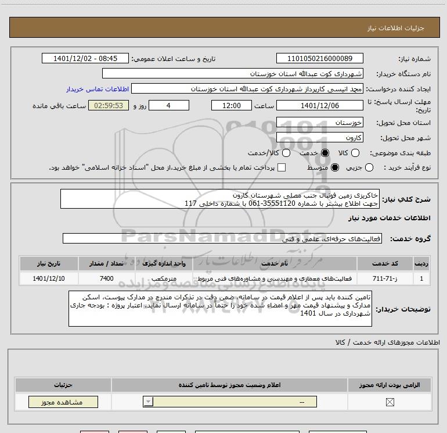Click the request creator field

point(247,88)
